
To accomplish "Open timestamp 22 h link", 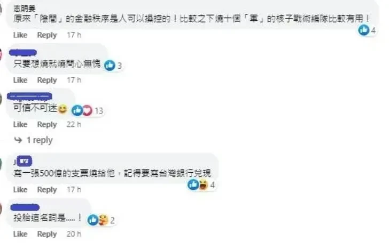I will coord(74,124).
